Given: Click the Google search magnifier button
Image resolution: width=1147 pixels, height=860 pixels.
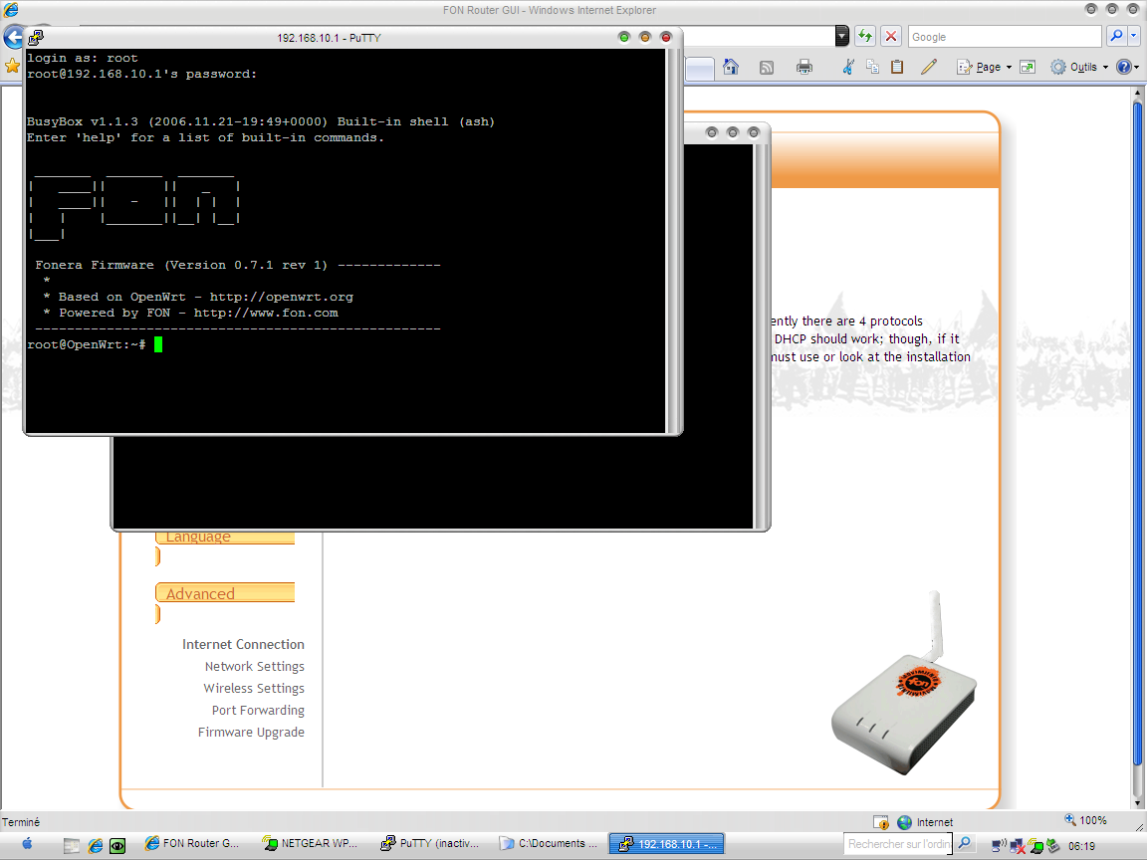Looking at the screenshot, I should [1116, 36].
